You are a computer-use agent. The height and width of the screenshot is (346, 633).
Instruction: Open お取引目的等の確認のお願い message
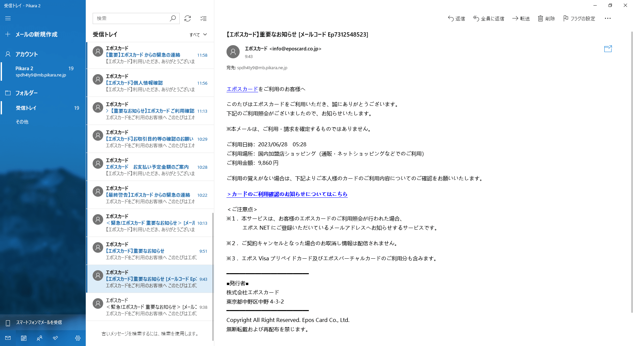pyautogui.click(x=150, y=139)
